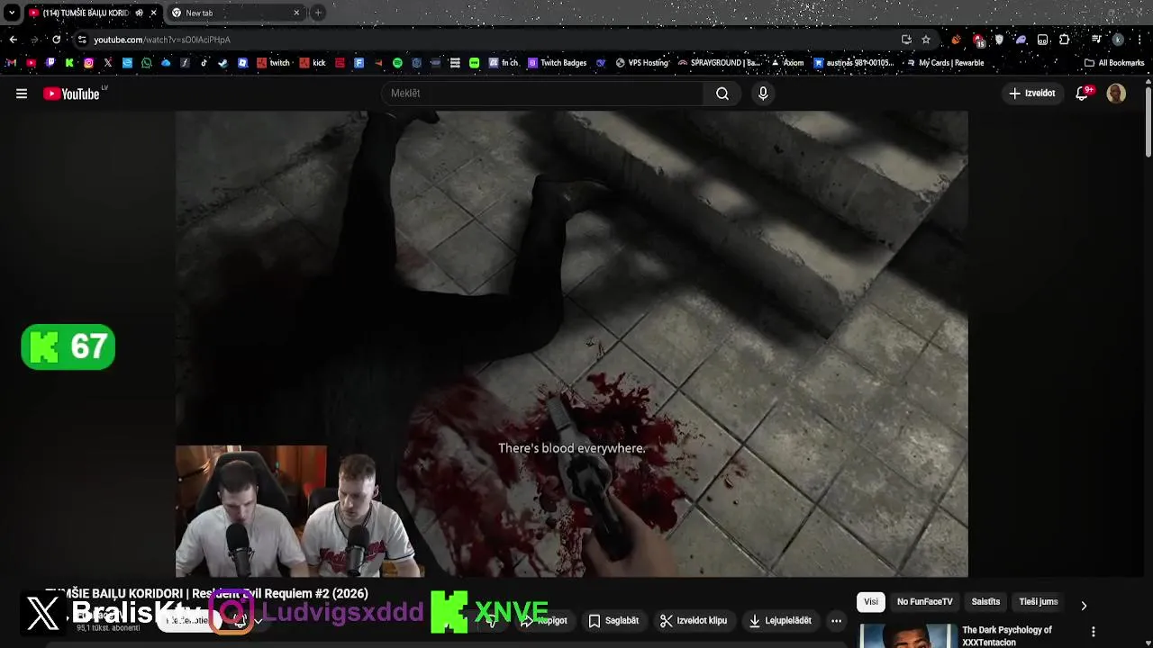
Task: Click the Izveidot create button
Action: pos(1032,94)
